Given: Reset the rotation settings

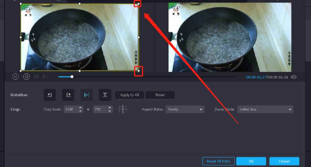Looking at the screenshot, I should click(160, 95).
